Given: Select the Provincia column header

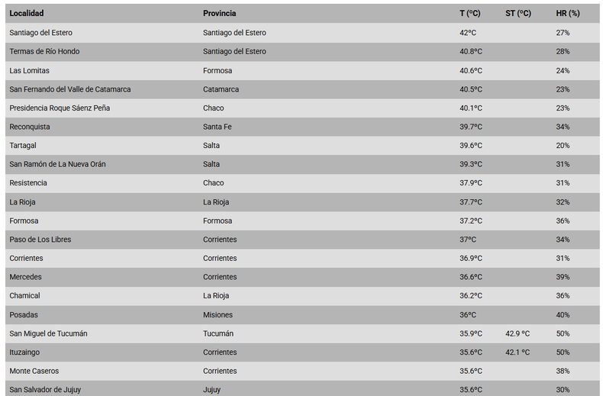Looking at the screenshot, I should pyautogui.click(x=219, y=14).
